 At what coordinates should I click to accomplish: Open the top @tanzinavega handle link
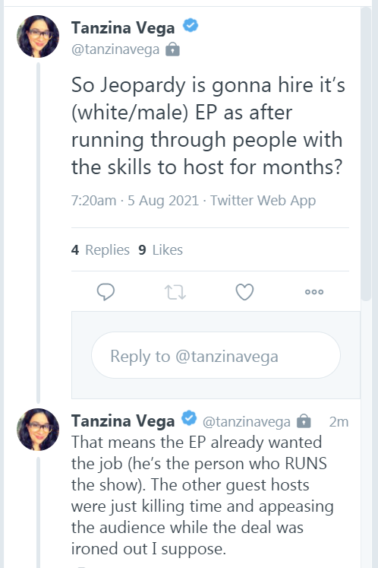click(115, 49)
